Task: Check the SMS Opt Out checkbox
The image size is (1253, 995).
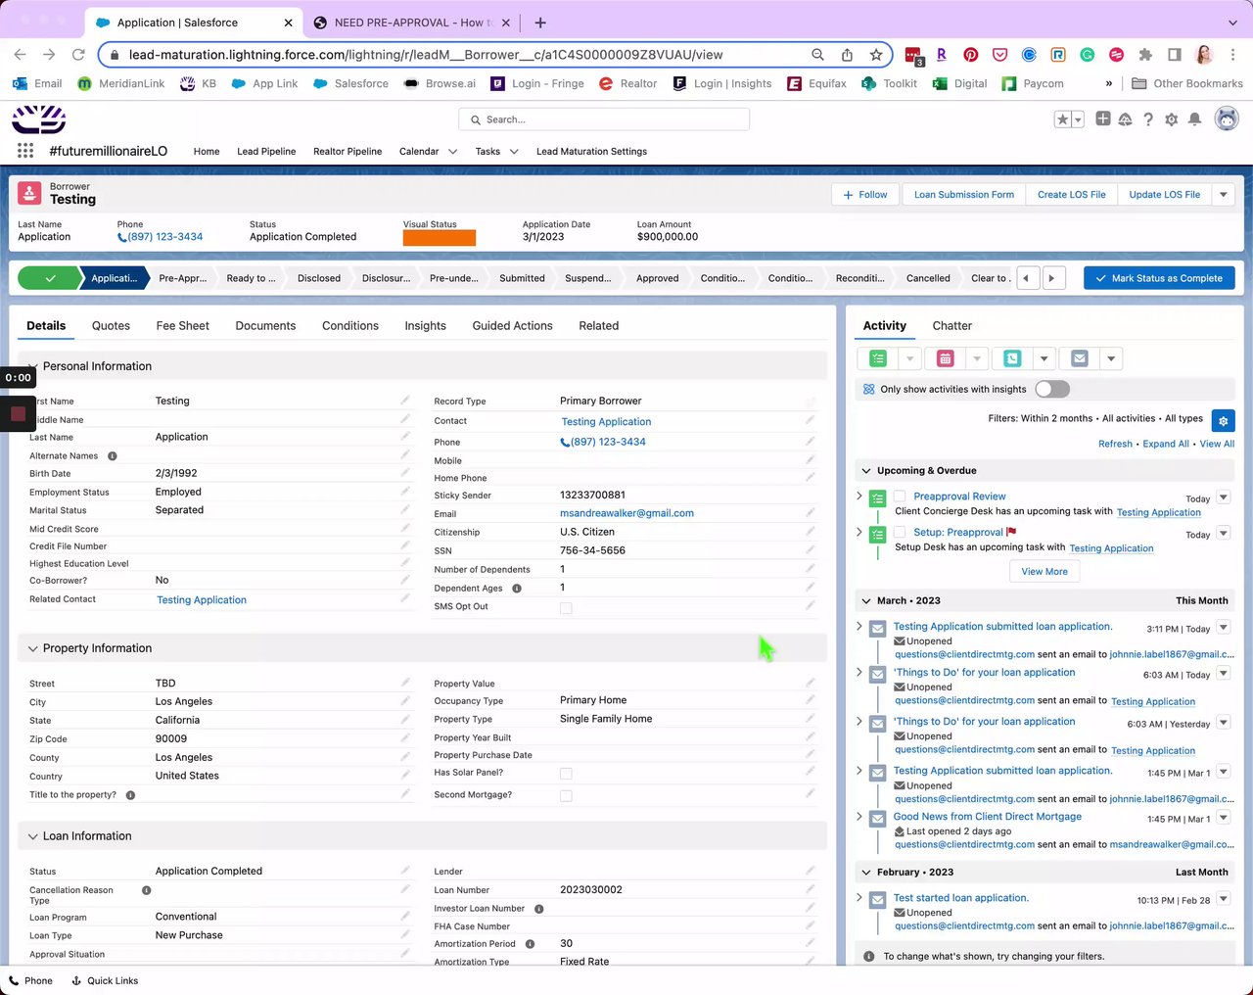Action: [566, 608]
